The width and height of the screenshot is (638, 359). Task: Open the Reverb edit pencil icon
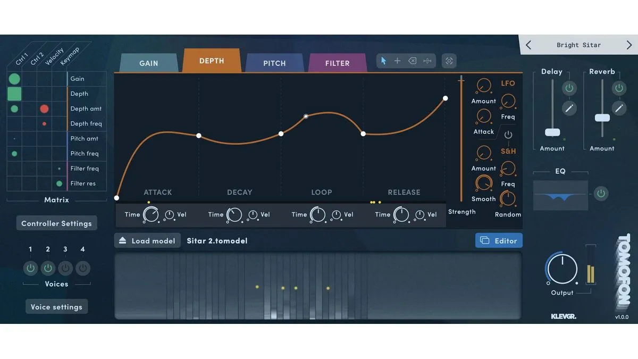(x=619, y=108)
